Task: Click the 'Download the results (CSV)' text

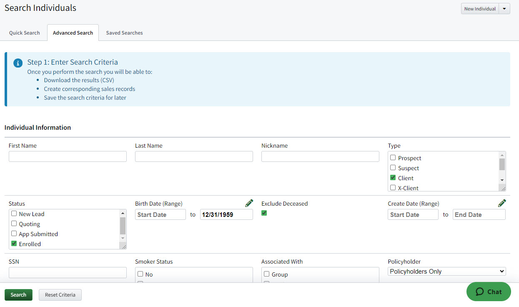Action: click(x=79, y=80)
